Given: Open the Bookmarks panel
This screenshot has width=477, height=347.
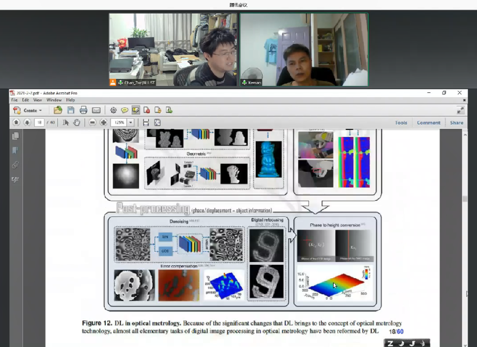Looking at the screenshot, I should pyautogui.click(x=15, y=150).
